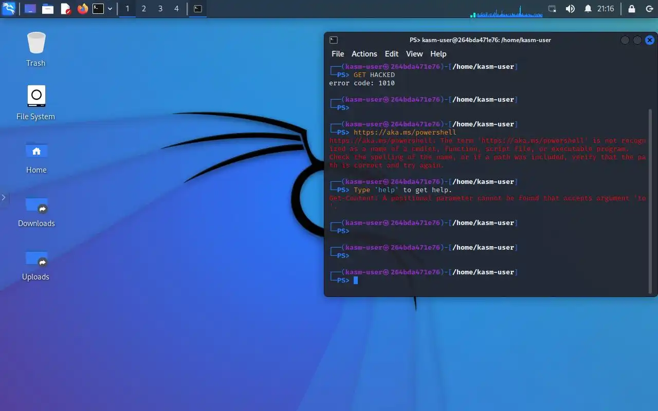Viewport: 658px width, 411px height.
Task: Click the 'https://aka.ms/powershell' command line
Action: pos(405,133)
